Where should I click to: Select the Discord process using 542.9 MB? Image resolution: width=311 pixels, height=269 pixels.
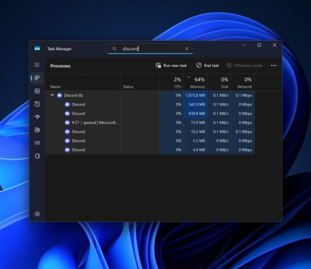click(150, 104)
